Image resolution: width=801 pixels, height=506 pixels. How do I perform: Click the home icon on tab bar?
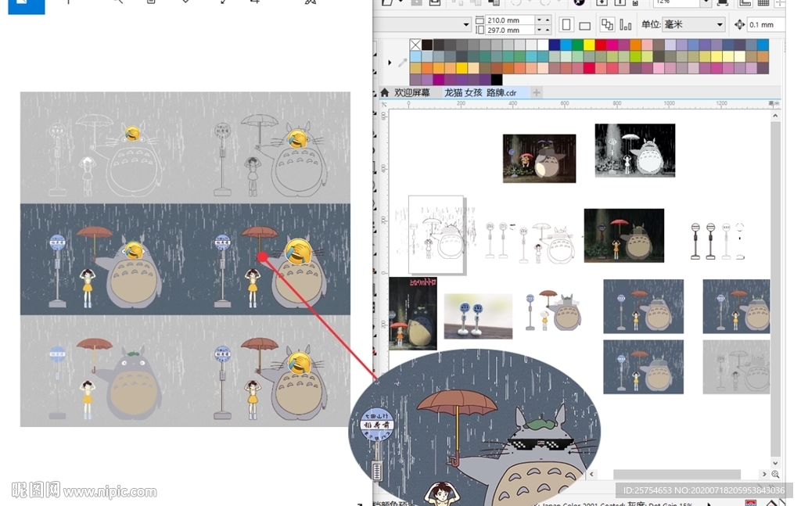[x=385, y=92]
